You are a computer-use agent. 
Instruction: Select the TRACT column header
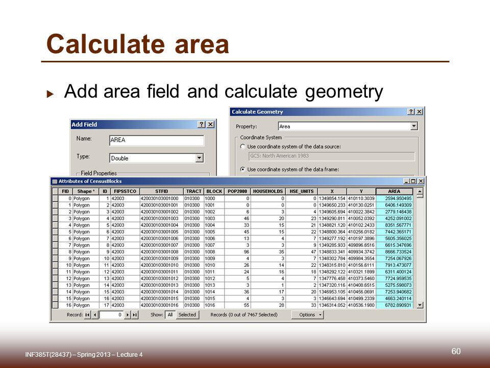(x=194, y=191)
